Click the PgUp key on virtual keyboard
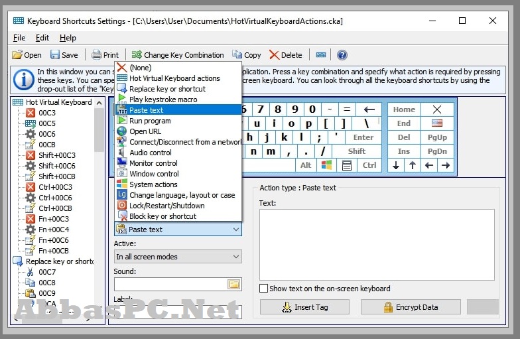 coord(438,137)
